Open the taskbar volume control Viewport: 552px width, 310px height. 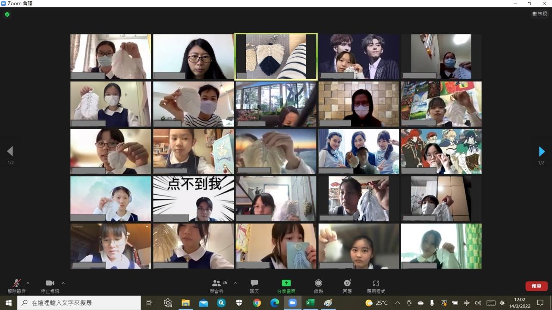pos(478,303)
